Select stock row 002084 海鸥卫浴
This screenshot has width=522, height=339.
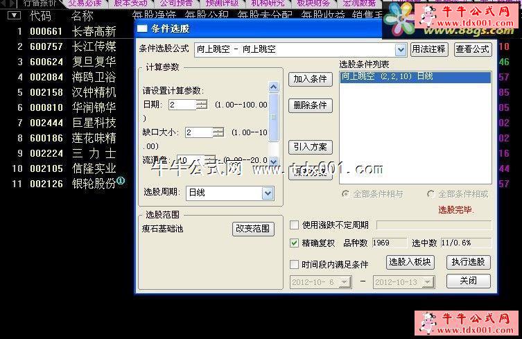pos(67,77)
